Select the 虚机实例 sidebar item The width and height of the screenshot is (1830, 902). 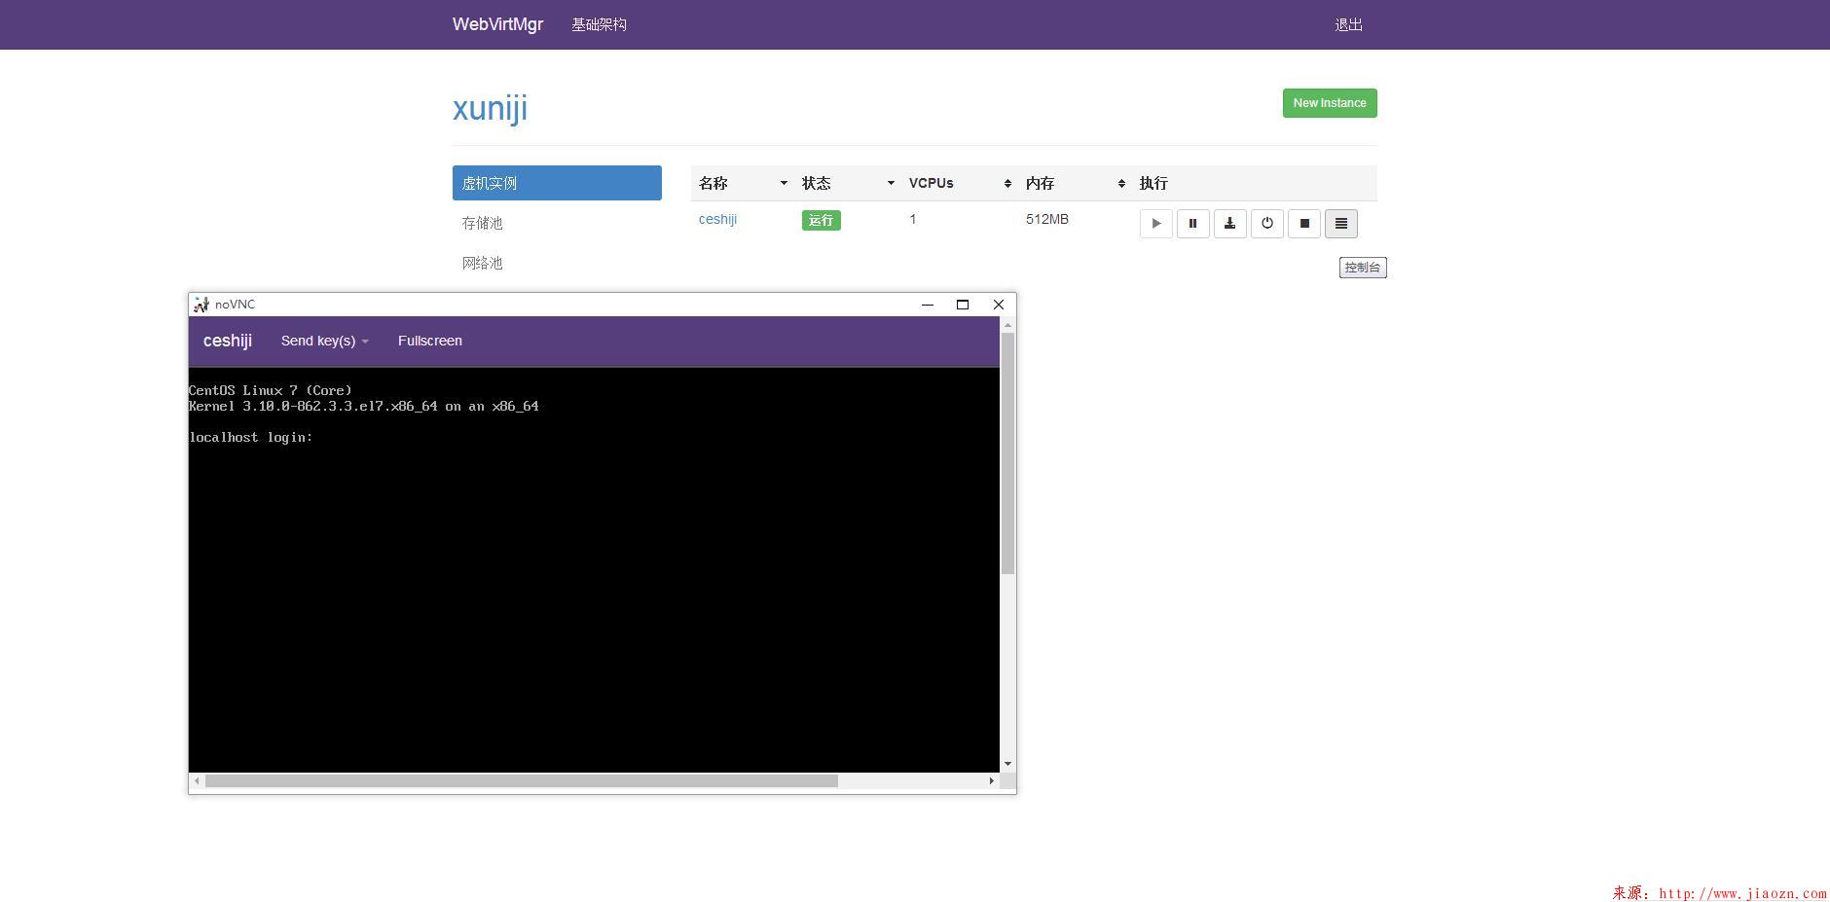pyautogui.click(x=557, y=183)
